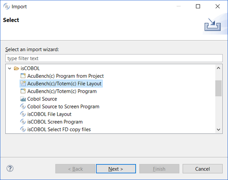Maximize the Import dialog window
The width and height of the screenshot is (228, 180).
[x=198, y=6]
